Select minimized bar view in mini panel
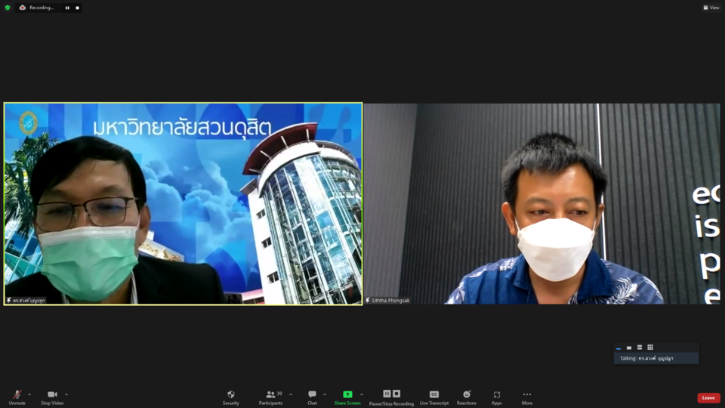The height and width of the screenshot is (408, 725). pyautogui.click(x=619, y=348)
